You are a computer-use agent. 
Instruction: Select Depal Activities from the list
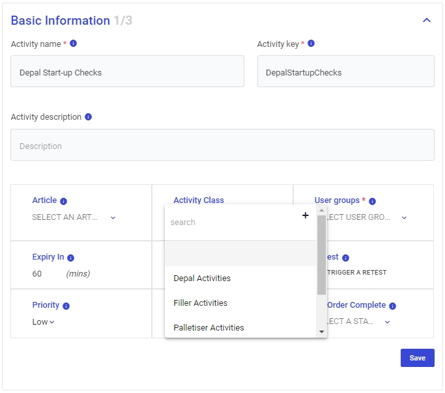click(x=202, y=278)
